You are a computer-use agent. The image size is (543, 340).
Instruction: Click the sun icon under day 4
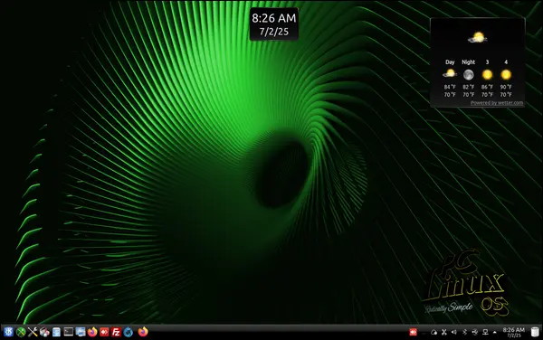[x=506, y=74]
